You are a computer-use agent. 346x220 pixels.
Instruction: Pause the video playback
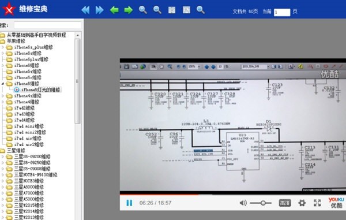tap(129, 203)
